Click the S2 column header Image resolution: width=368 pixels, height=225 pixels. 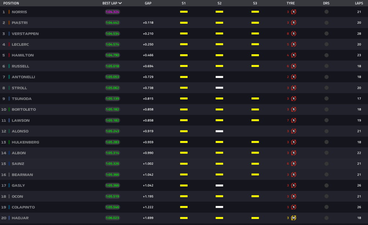click(x=220, y=3)
